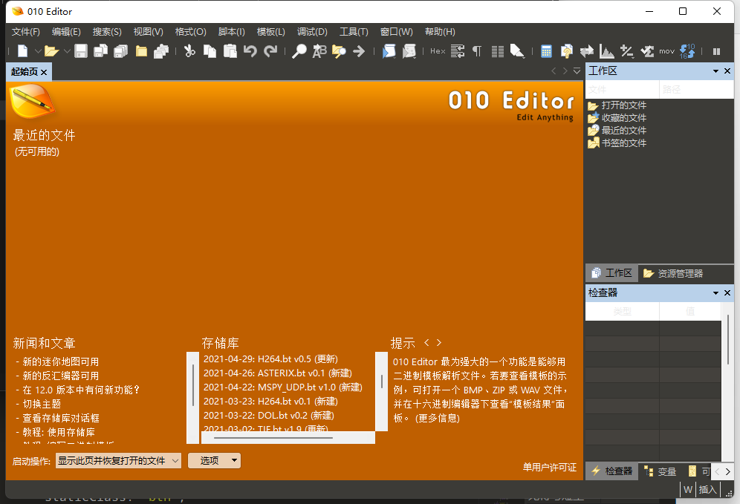This screenshot has width=740, height=504.
Task: Open the 新的反汇编器可用 news link
Action: click(60, 376)
